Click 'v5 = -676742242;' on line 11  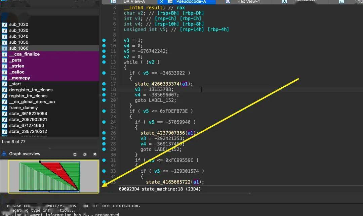(x=146, y=51)
